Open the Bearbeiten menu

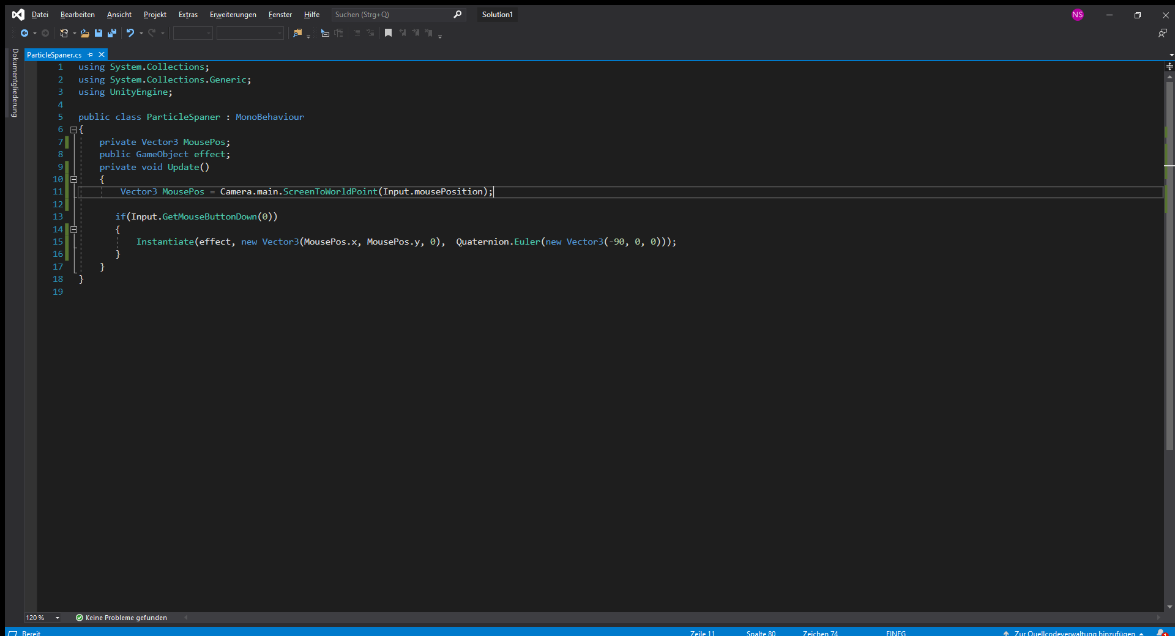(x=78, y=15)
